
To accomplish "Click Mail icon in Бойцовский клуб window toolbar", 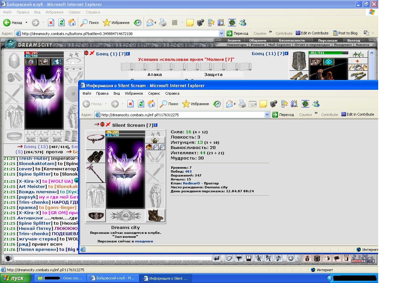I will tap(150, 23).
